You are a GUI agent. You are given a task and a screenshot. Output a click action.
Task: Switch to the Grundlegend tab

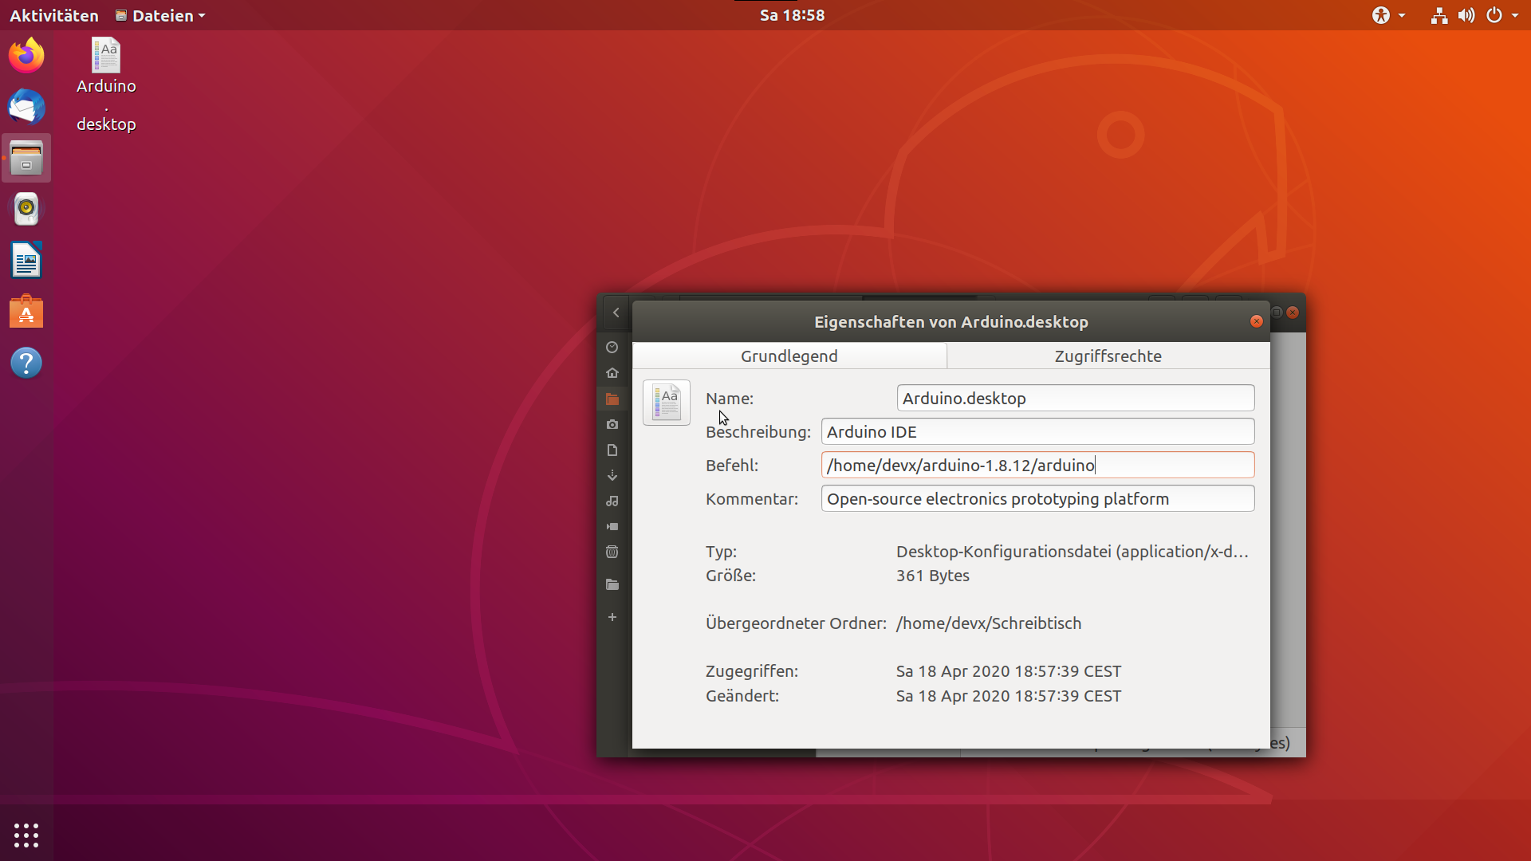(x=789, y=356)
